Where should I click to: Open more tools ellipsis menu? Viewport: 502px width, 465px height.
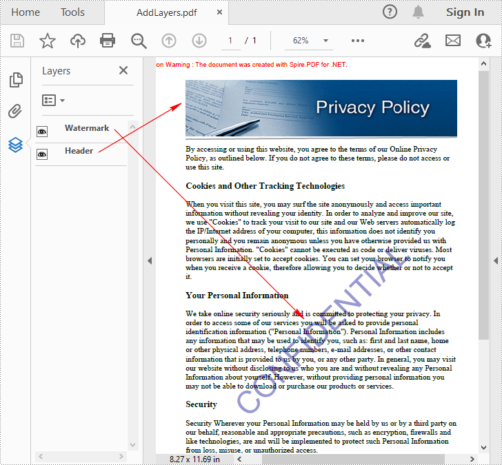click(x=358, y=41)
